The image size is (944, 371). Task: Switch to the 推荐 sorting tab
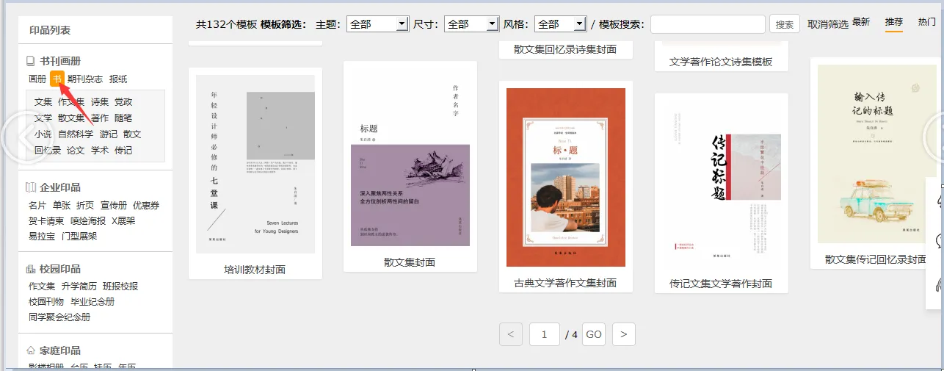point(894,22)
